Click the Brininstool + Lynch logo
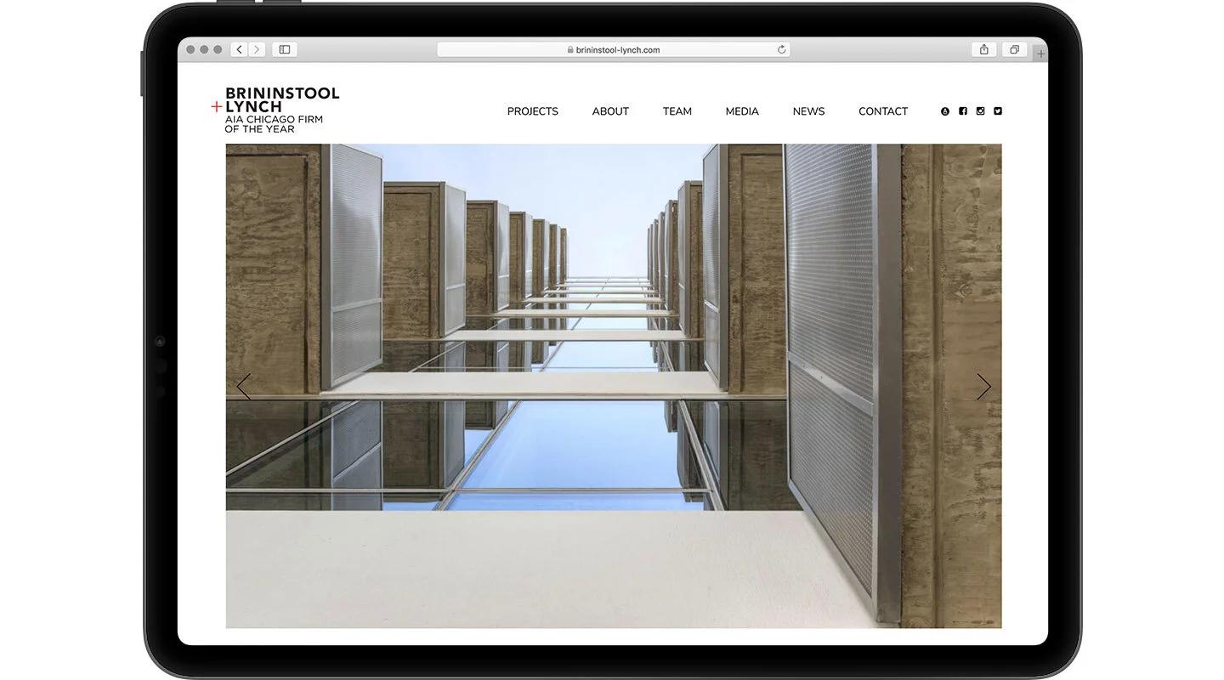Image resolution: width=1224 pixels, height=680 pixels. tap(275, 110)
